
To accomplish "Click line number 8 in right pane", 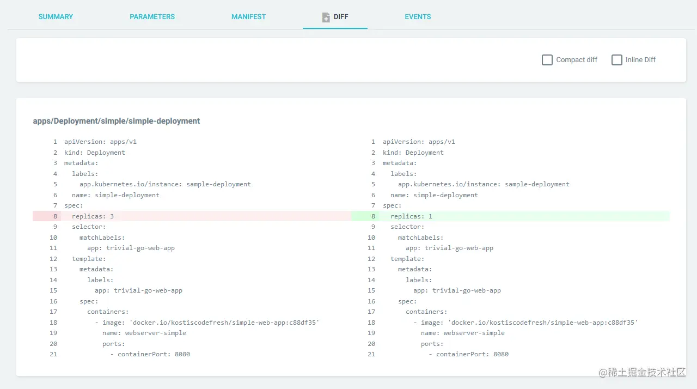I will pos(374,216).
